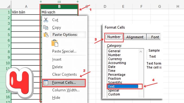
Task: Click cell containing Mã vạch
Action: click(x=59, y=12)
